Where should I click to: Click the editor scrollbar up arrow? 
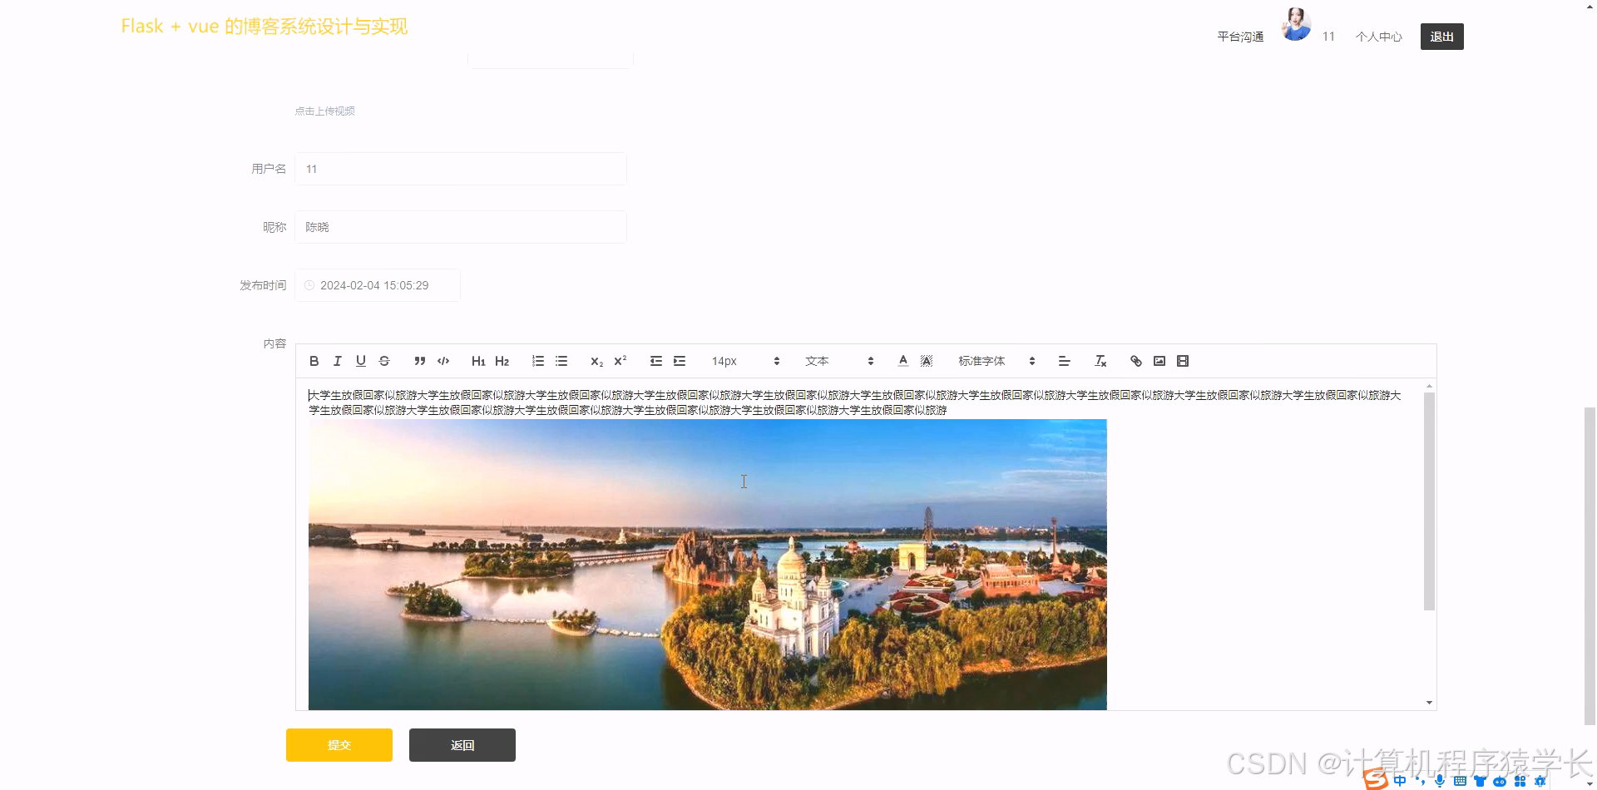coord(1429,386)
